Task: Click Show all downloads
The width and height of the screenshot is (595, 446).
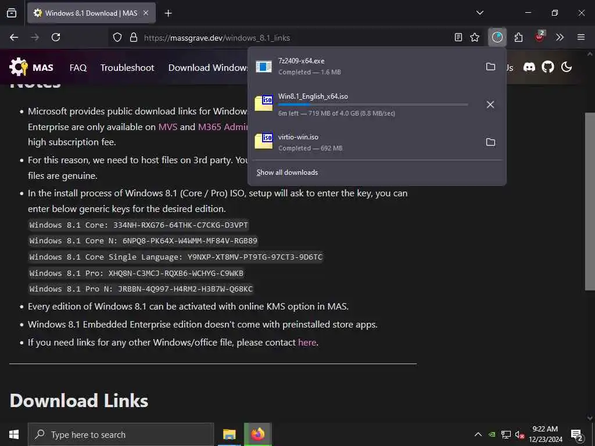Action: pyautogui.click(x=287, y=172)
